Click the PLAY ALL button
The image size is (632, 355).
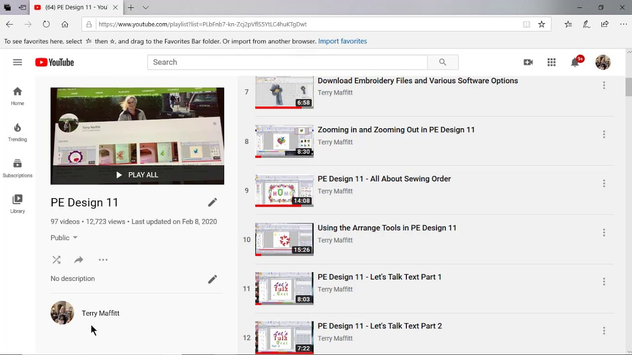click(x=137, y=175)
